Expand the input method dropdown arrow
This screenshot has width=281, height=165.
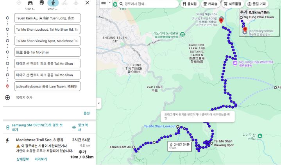110,3
